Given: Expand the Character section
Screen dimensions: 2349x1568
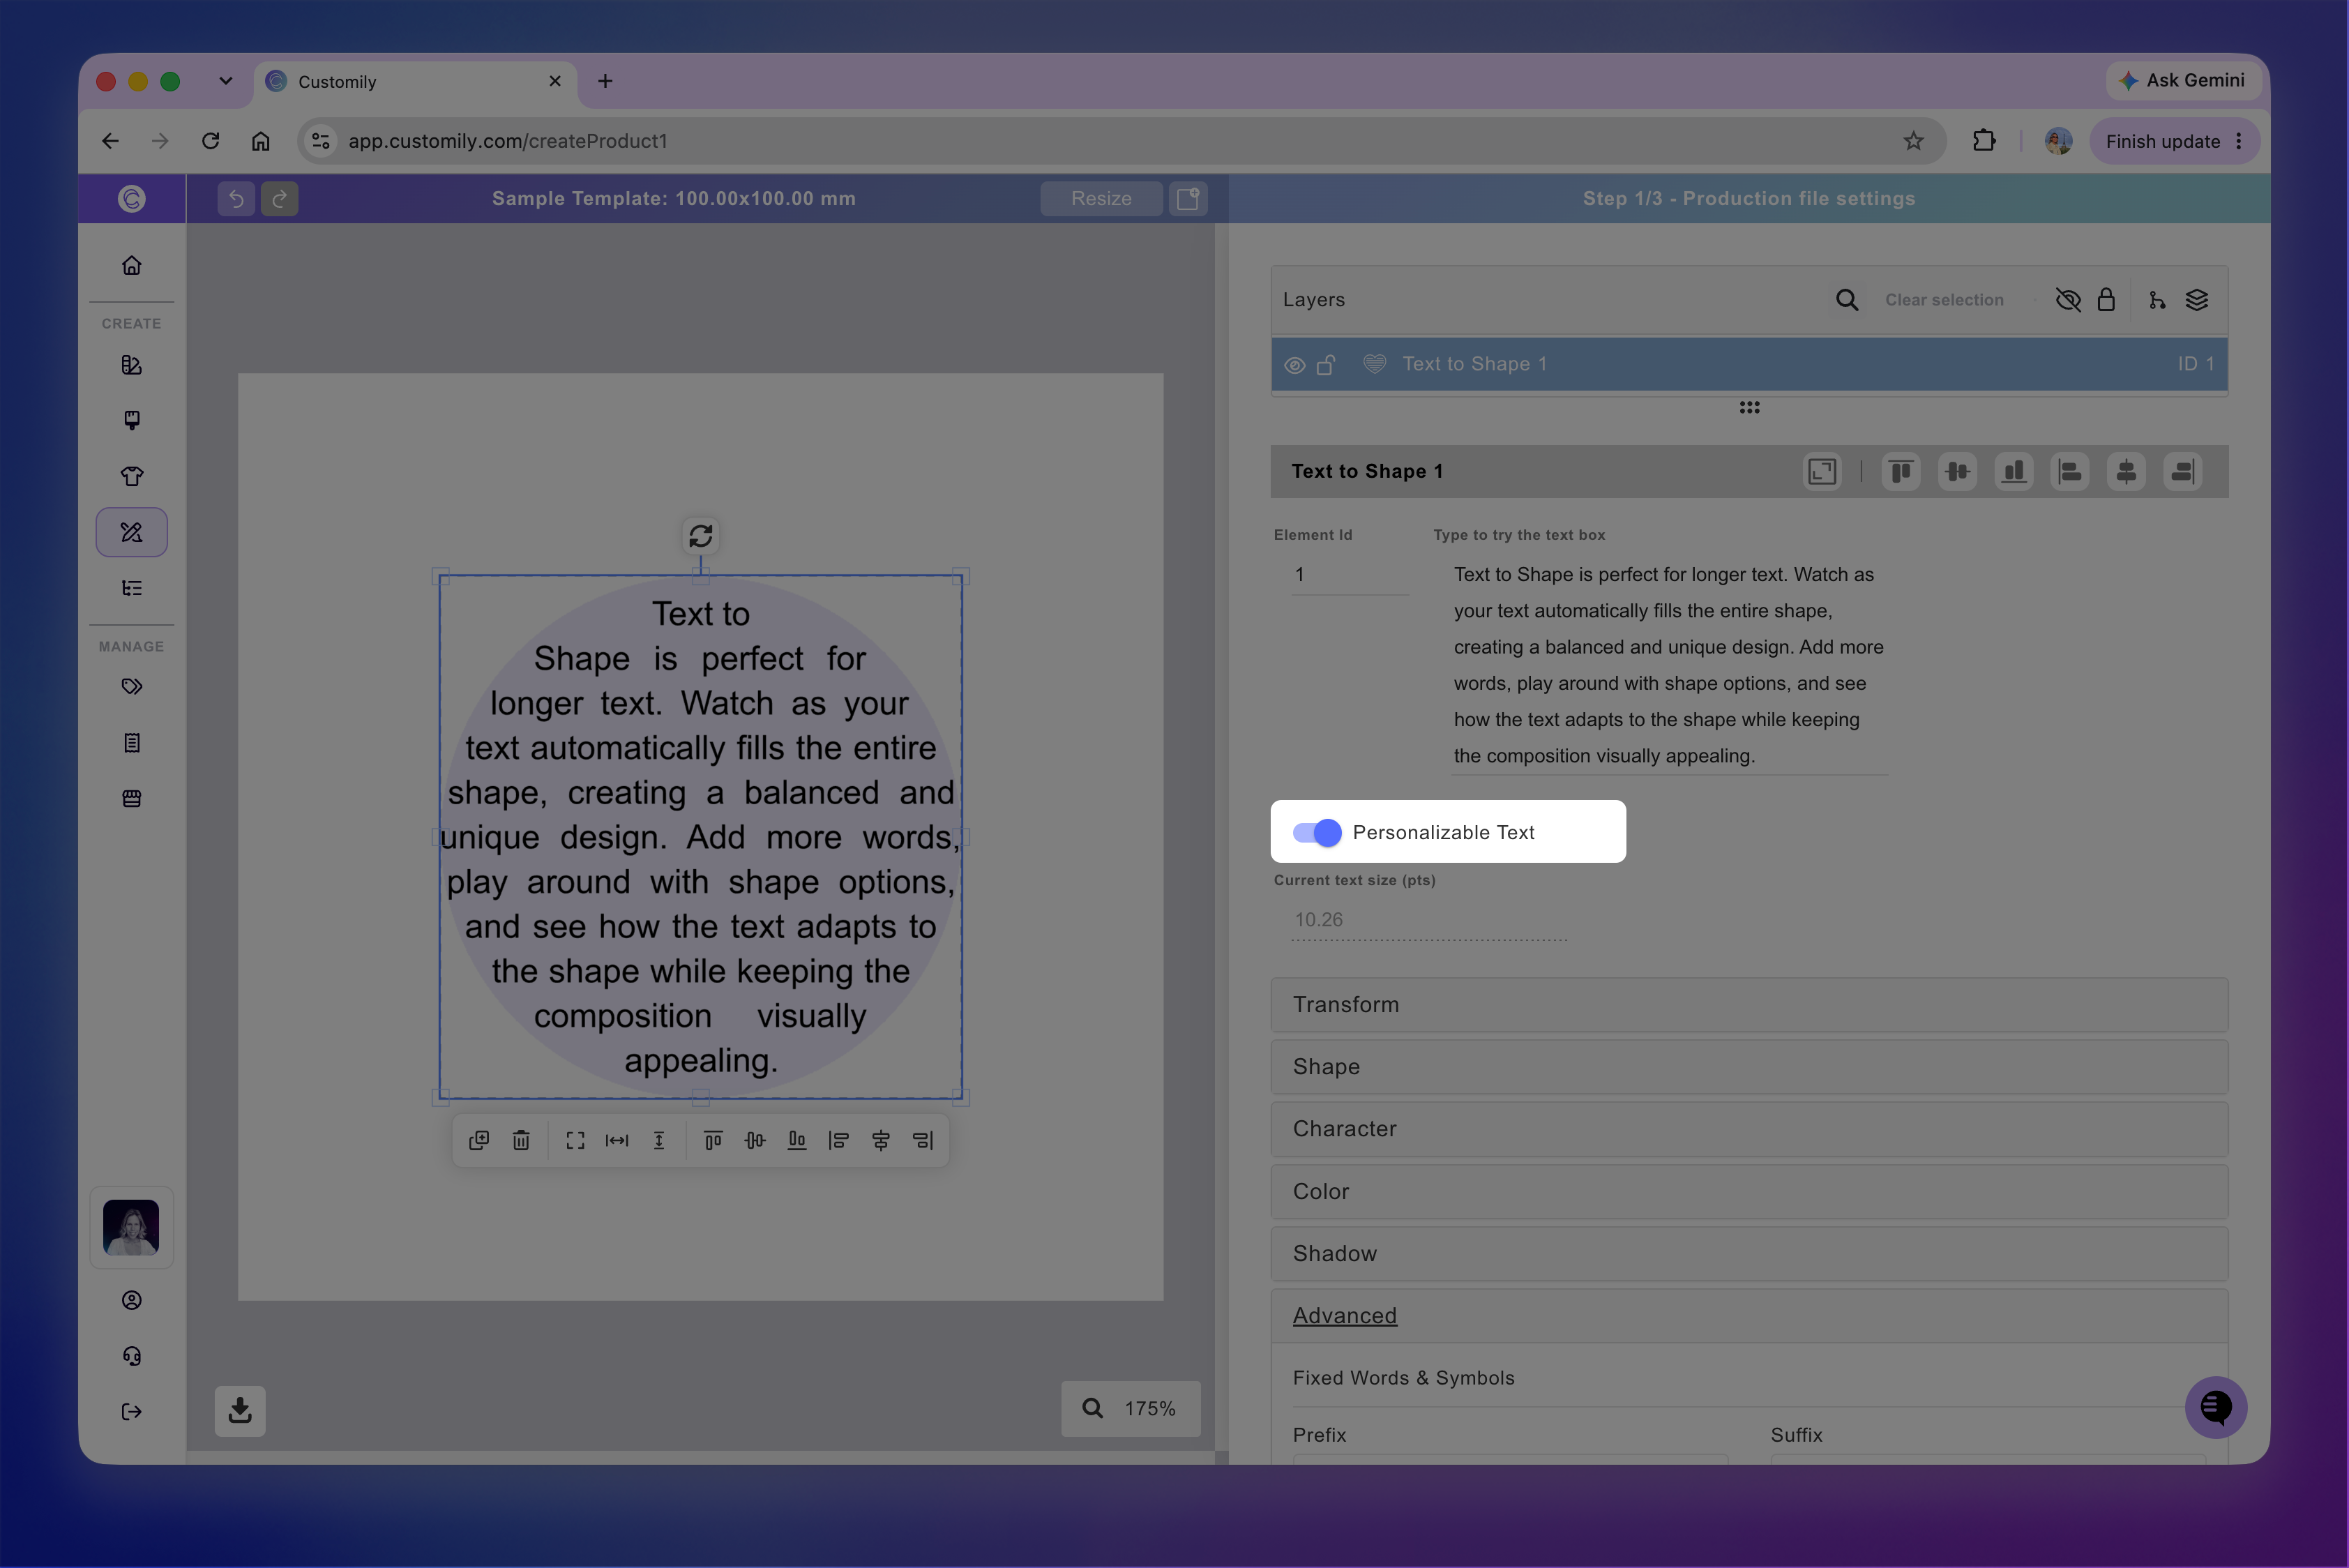Looking at the screenshot, I should (x=1749, y=1129).
